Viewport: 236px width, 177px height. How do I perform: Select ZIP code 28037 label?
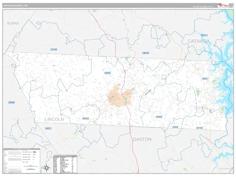pyautogui.click(x=205, y=79)
